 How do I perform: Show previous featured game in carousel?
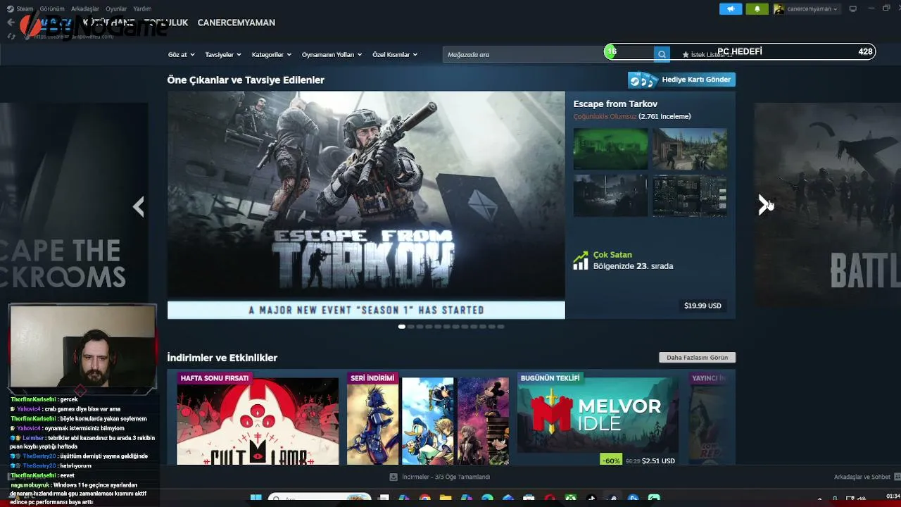click(x=139, y=206)
